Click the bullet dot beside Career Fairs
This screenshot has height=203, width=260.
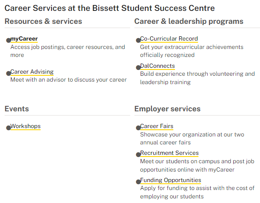[138, 128]
